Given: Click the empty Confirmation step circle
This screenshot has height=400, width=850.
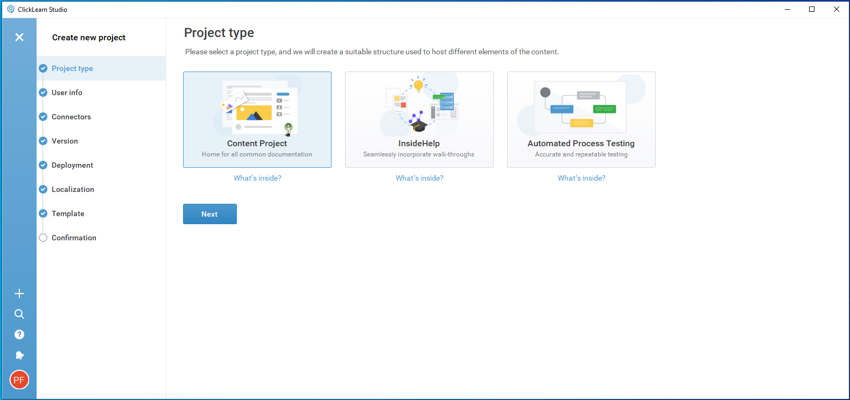Looking at the screenshot, I should (x=43, y=238).
